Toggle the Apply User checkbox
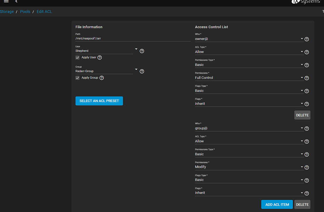Viewport: 324px width, 212px height. 77,58
